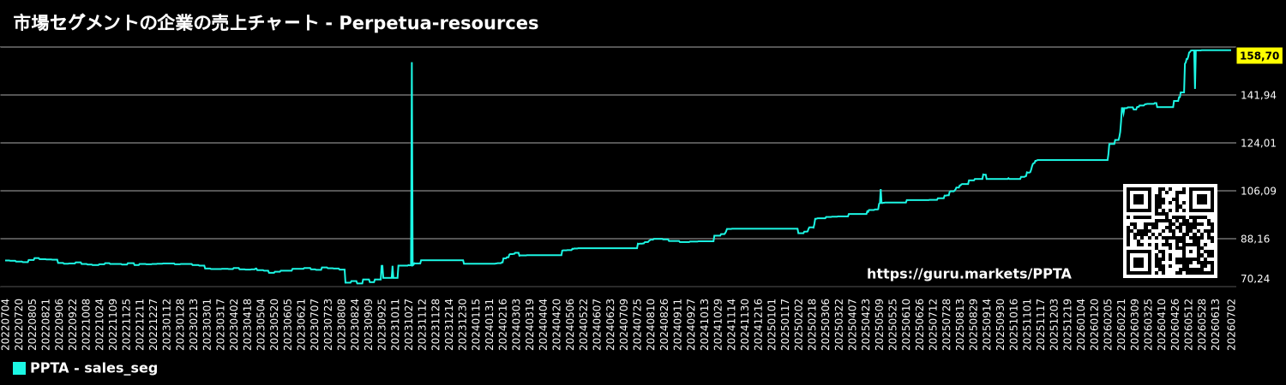This screenshot has height=385, width=1286.
Task: Click the yellow 158,70 current value label
Action: pyautogui.click(x=1259, y=56)
